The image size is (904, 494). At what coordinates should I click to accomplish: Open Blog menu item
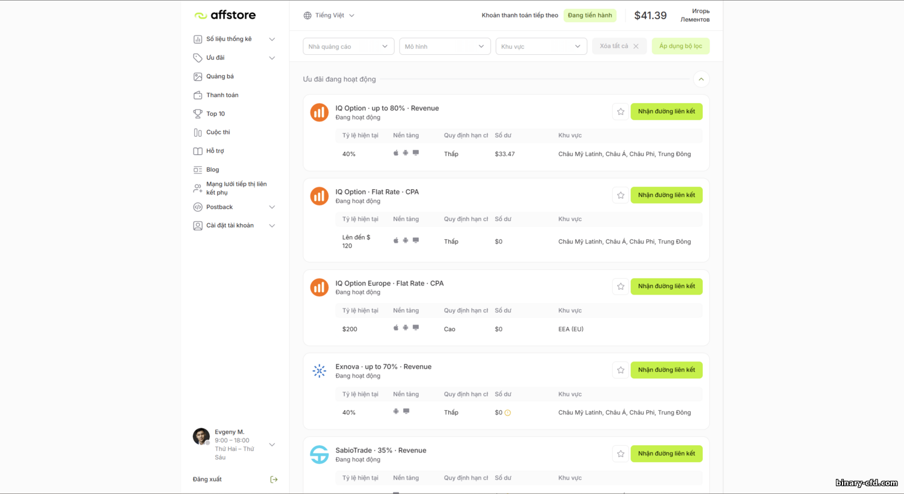coord(213,170)
